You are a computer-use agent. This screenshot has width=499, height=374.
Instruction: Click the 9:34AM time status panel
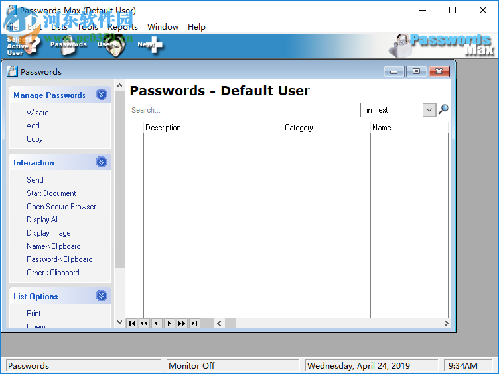click(x=468, y=366)
